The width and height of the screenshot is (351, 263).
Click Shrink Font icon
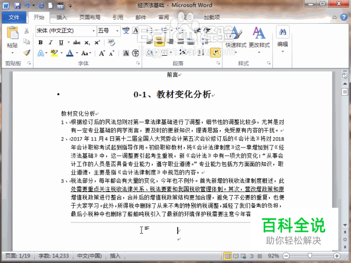[x=112, y=53]
